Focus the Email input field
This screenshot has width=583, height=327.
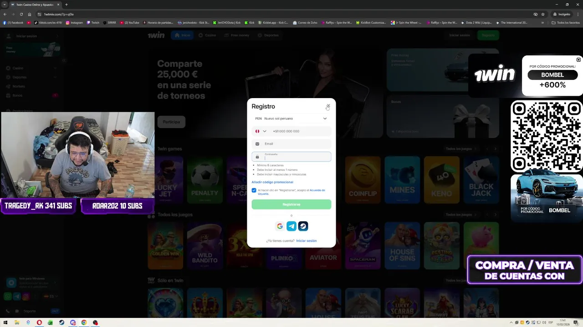coord(291,144)
